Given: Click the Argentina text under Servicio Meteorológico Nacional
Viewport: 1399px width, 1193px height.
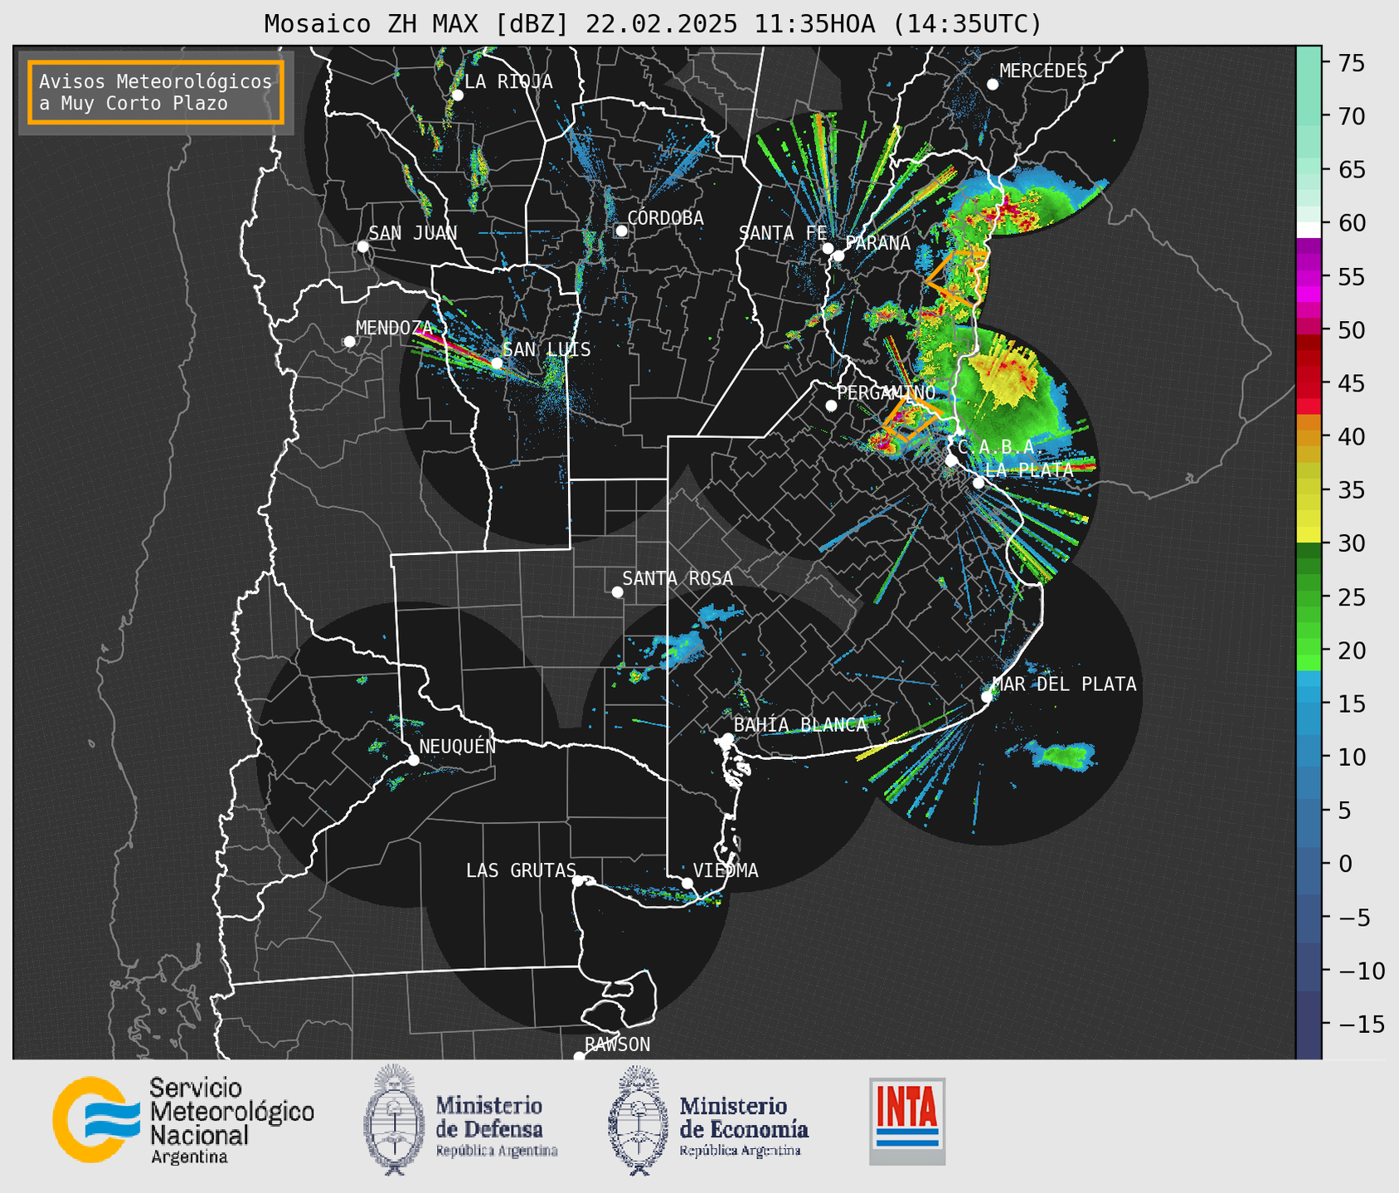Looking at the screenshot, I should (189, 1157).
